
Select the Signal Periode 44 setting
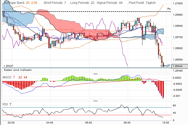pyautogui.click(x=110, y=3)
